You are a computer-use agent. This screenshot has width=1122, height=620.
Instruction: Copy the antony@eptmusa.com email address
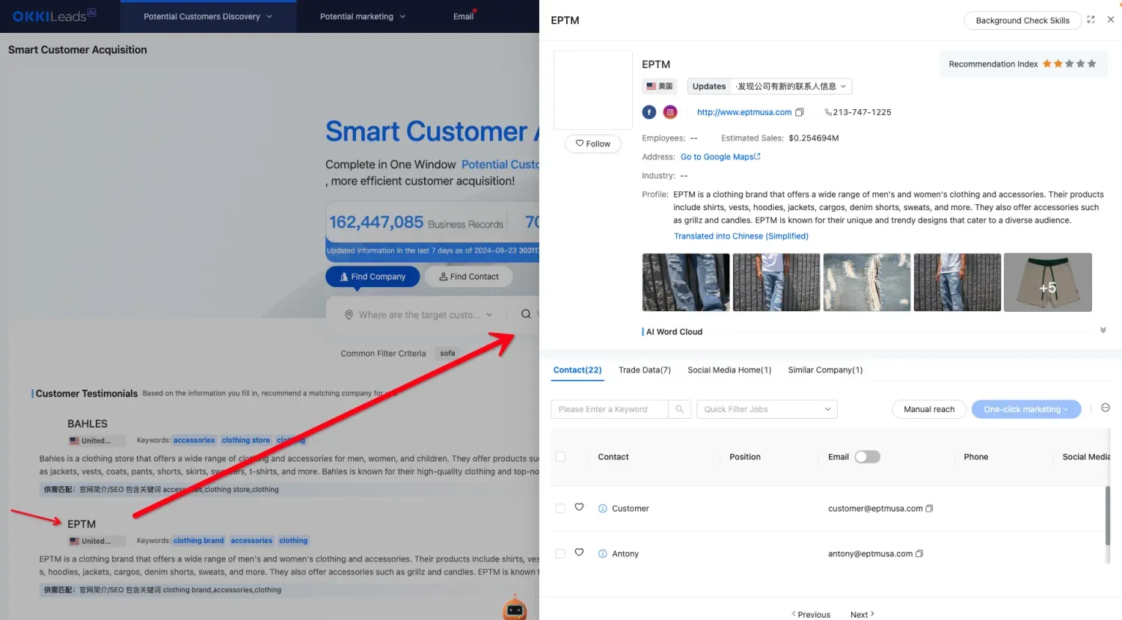(x=919, y=554)
